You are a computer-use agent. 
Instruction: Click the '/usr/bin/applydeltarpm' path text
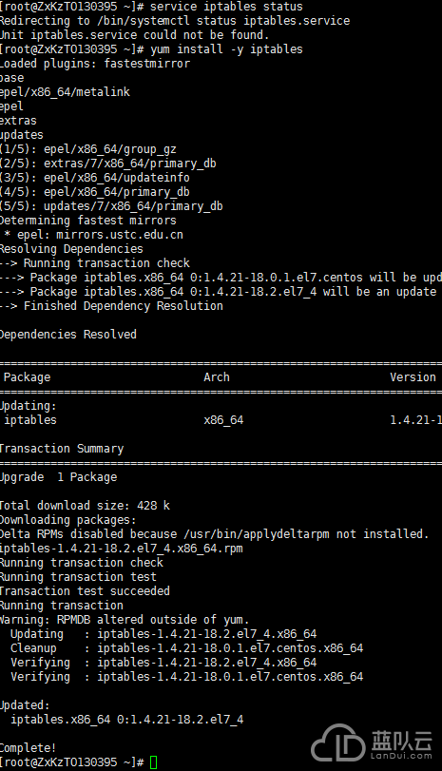(256, 534)
